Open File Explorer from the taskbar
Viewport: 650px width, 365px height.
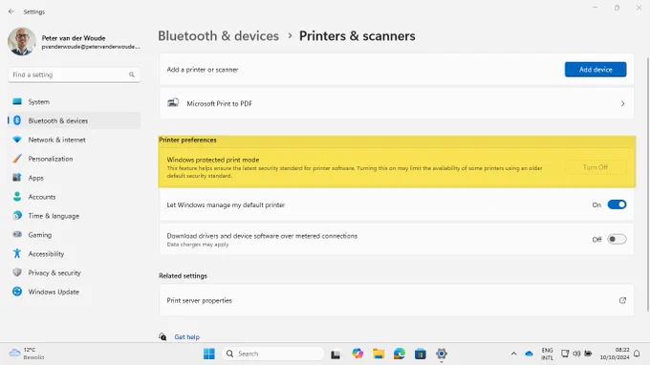(379, 354)
